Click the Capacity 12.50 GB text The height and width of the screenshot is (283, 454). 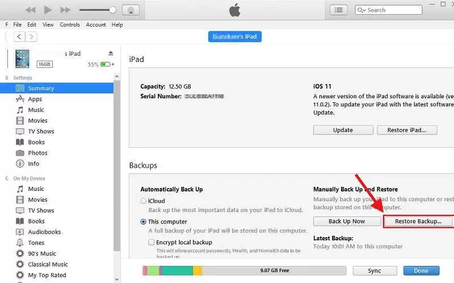[166, 86]
